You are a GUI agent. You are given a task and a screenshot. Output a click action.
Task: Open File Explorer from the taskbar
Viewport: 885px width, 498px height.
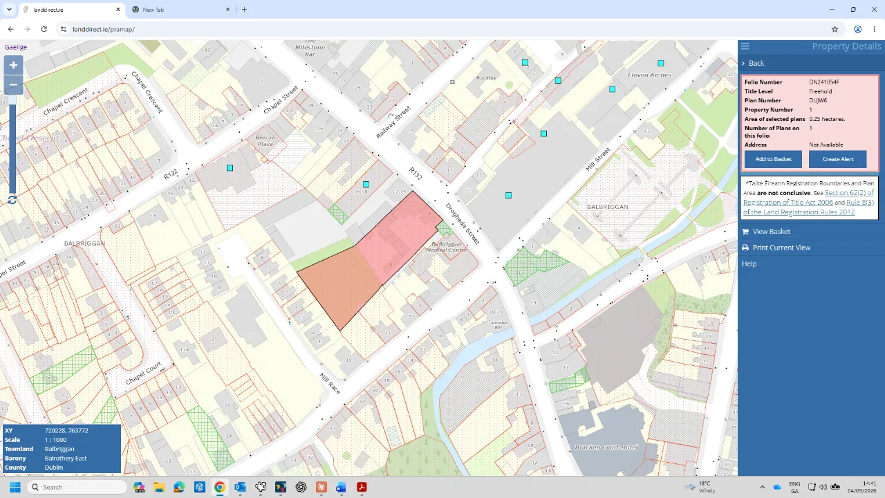pos(159,487)
